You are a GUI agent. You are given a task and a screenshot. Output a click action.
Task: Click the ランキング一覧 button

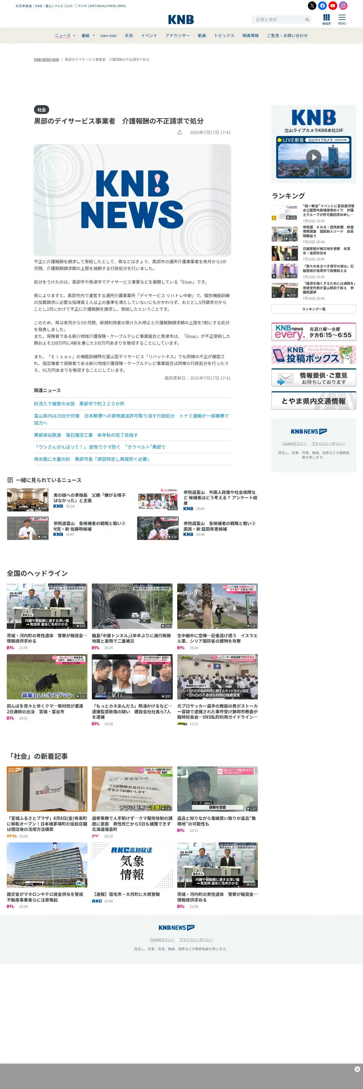(x=314, y=309)
